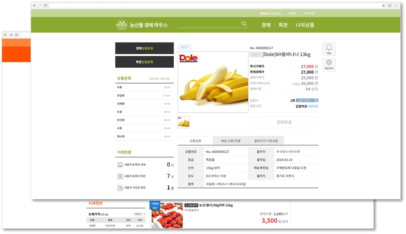Viewport: 406px width, 234px height.
Task: Switch to the 배송/교환/반품 tab
Action: coord(230,141)
